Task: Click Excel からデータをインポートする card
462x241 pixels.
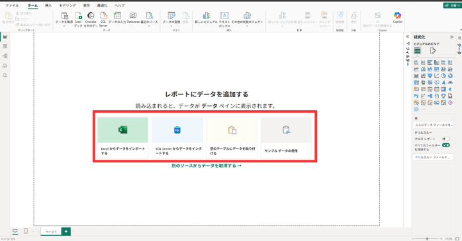Action: [x=123, y=138]
